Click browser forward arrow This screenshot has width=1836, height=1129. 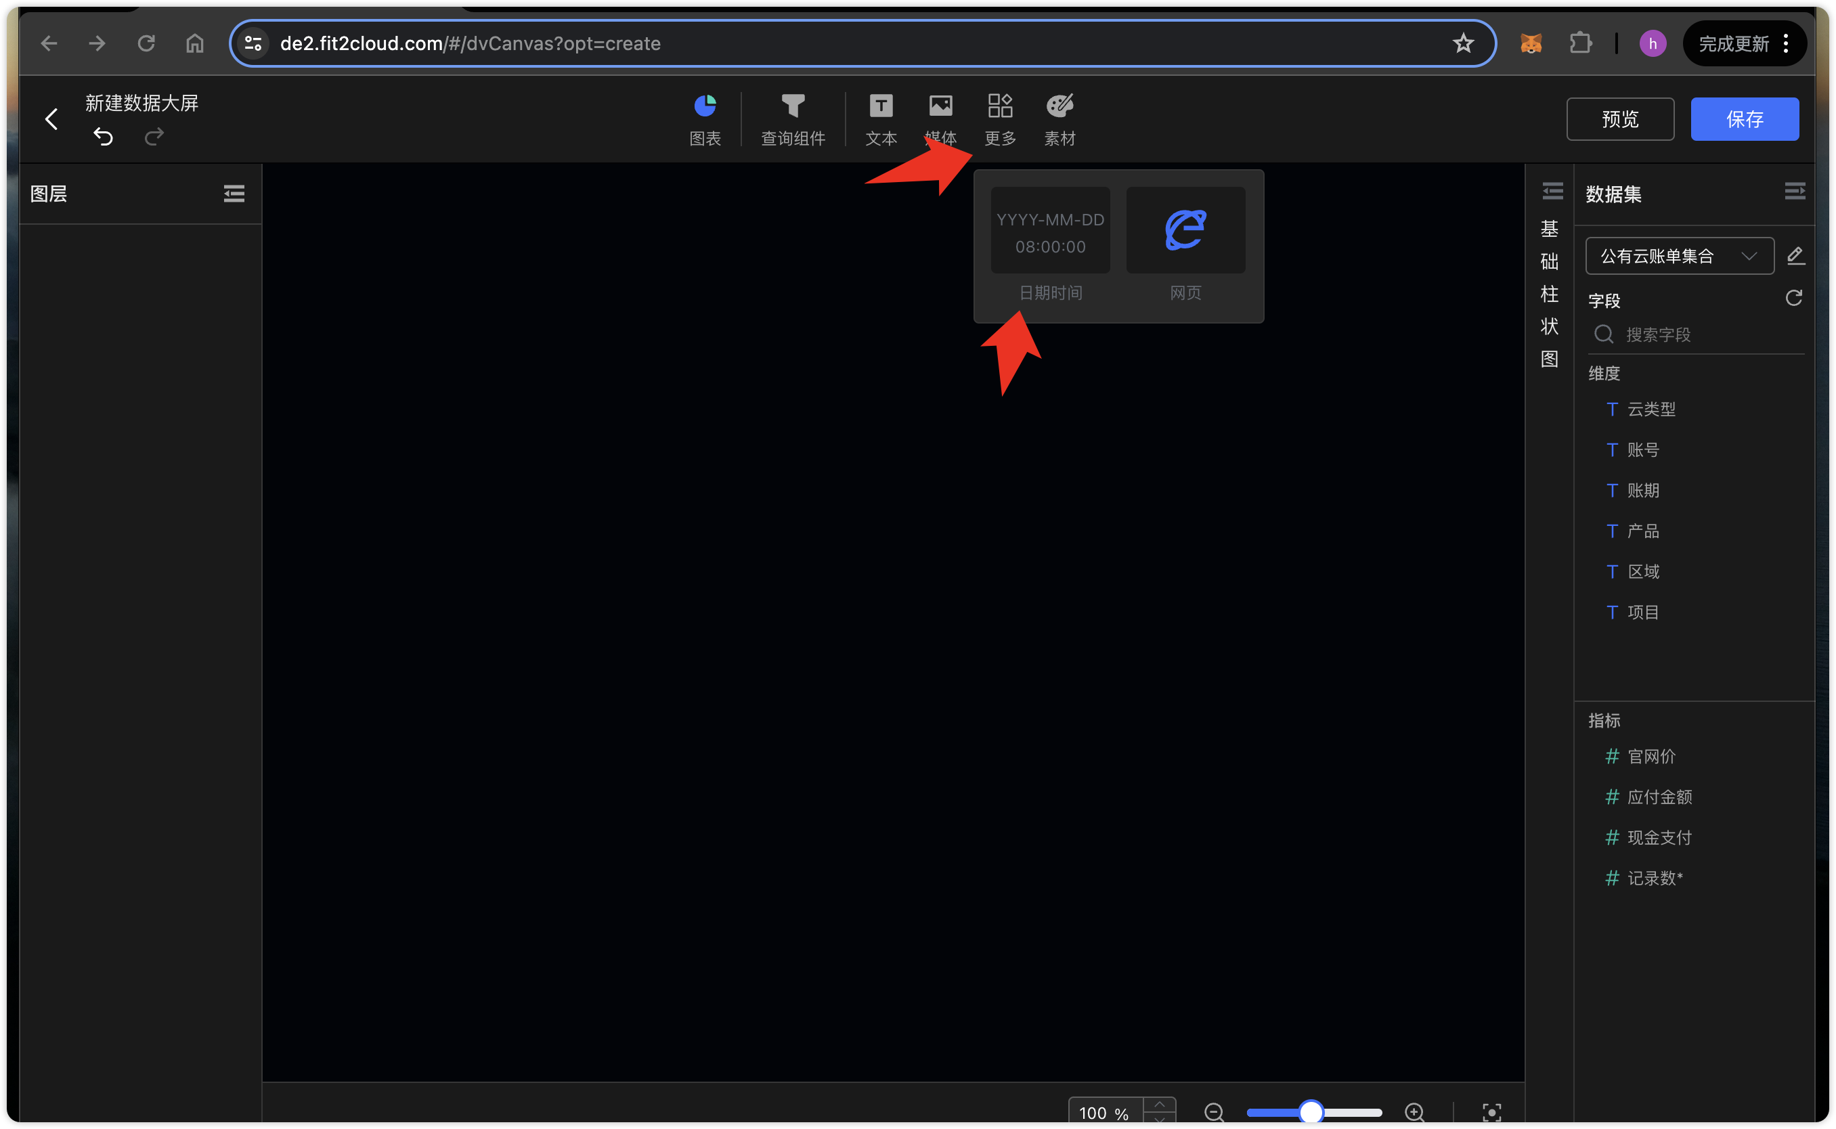tap(97, 43)
